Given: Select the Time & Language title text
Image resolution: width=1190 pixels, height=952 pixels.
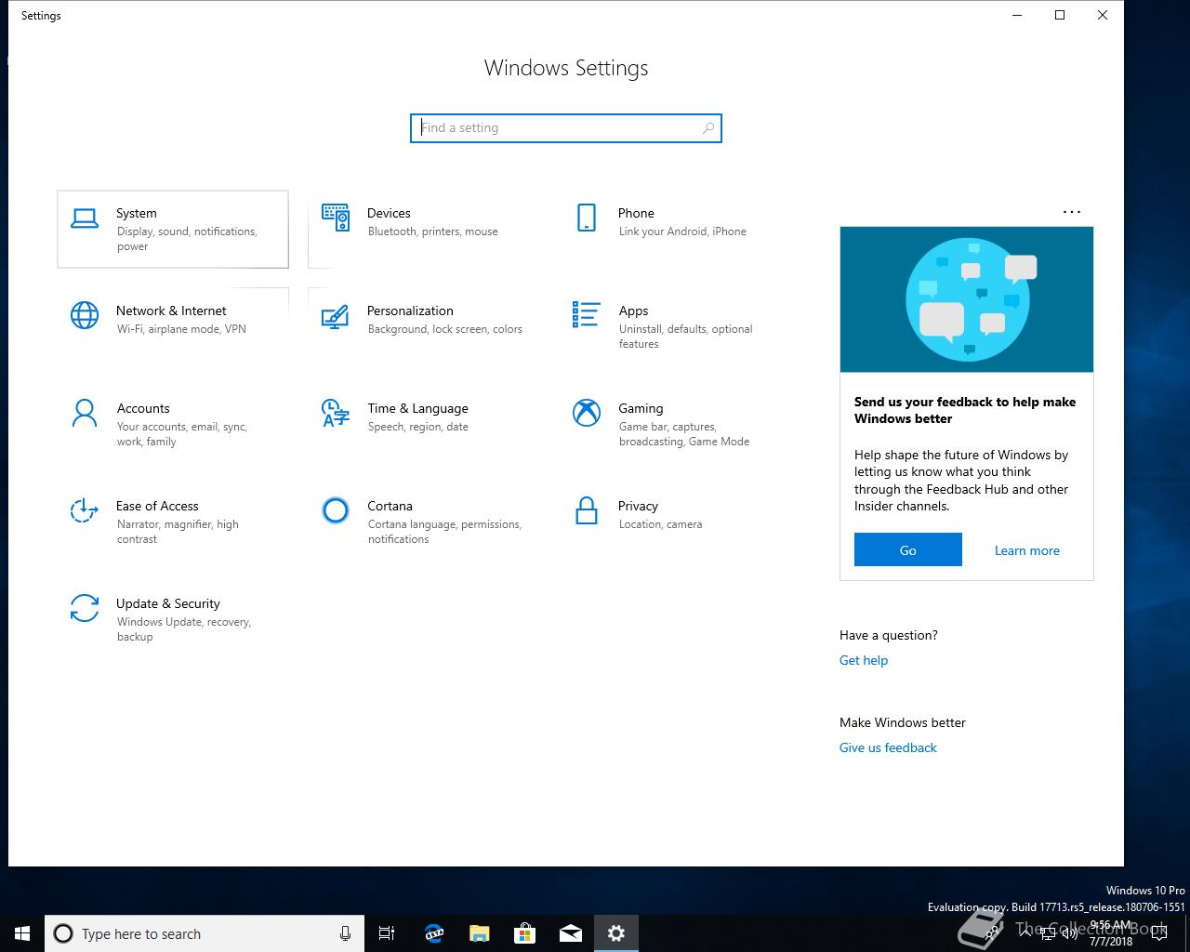Looking at the screenshot, I should (417, 408).
